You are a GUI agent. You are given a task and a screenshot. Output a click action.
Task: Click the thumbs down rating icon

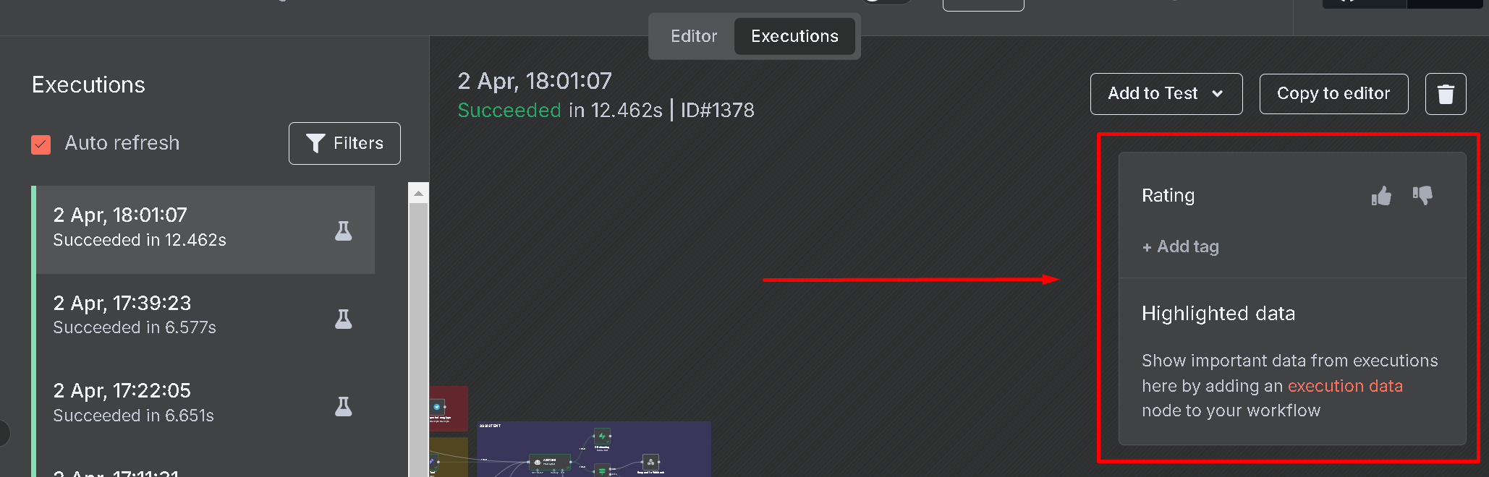(1422, 195)
